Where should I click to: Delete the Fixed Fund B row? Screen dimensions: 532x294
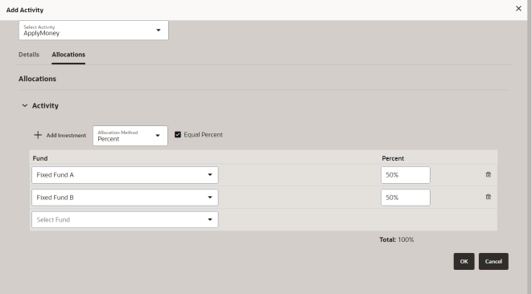click(489, 197)
